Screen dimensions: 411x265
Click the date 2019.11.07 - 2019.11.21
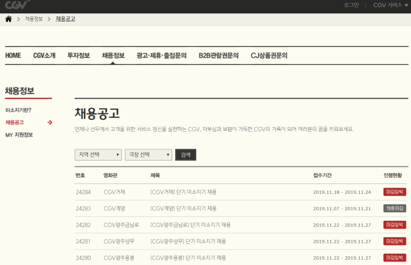click(342, 209)
